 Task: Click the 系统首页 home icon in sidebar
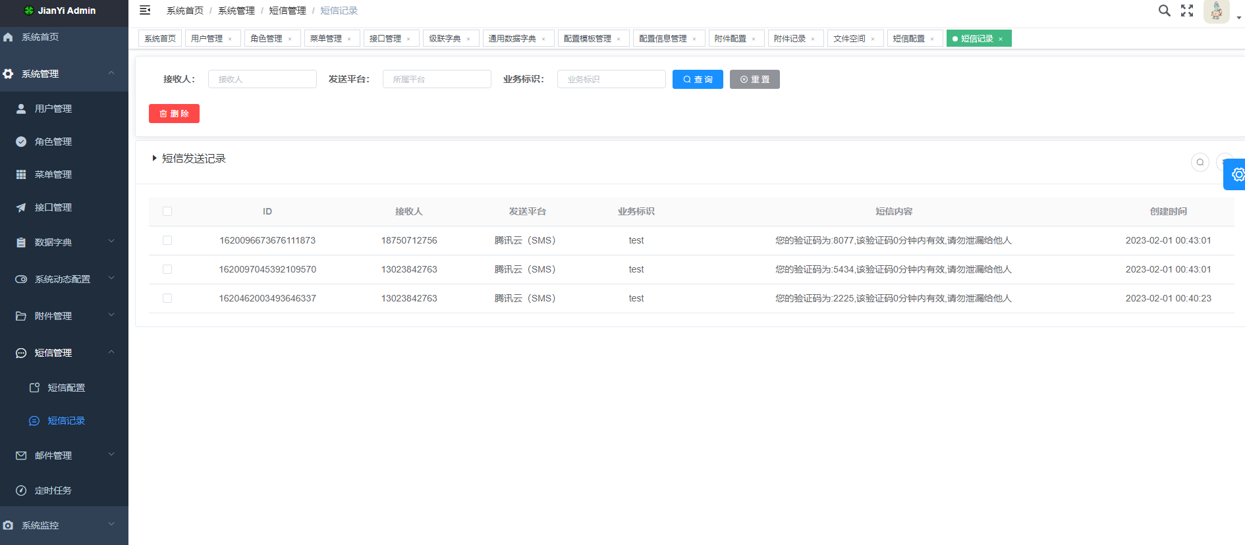click(8, 37)
